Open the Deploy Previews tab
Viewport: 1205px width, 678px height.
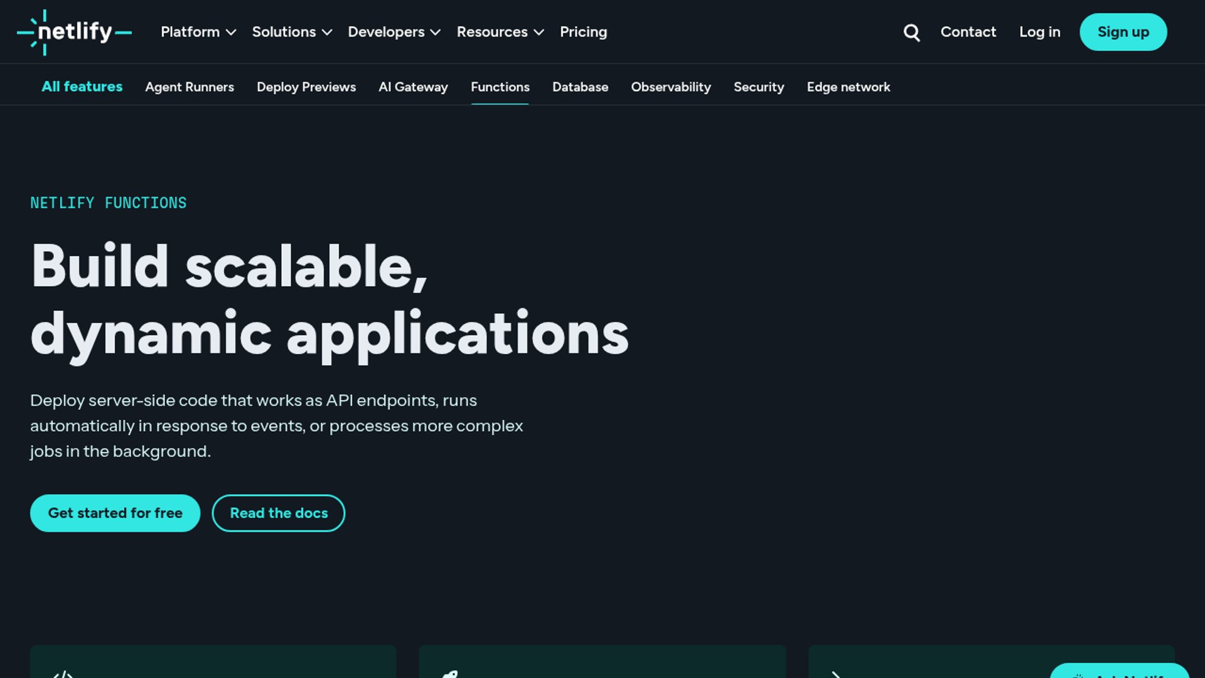click(306, 87)
